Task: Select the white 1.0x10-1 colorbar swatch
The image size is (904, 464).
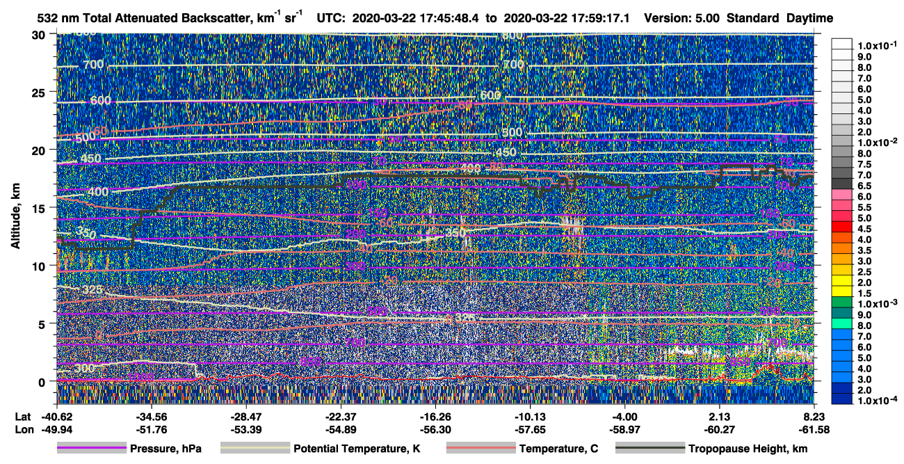Action: click(x=844, y=45)
